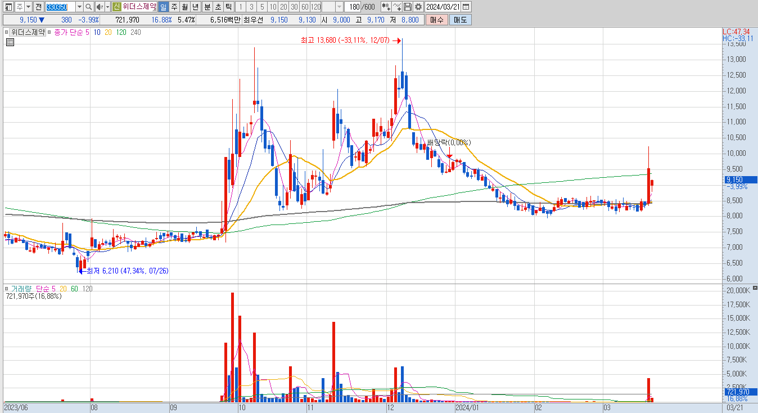758x413 pixels.
Task: Click the 6,516백만 trading value
Action: point(225,20)
